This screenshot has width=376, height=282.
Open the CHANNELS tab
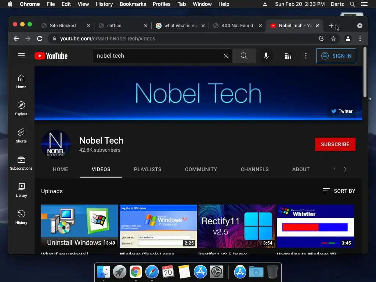click(254, 169)
